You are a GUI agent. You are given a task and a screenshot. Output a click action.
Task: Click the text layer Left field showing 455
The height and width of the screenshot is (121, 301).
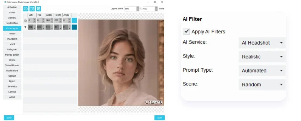[30, 27]
